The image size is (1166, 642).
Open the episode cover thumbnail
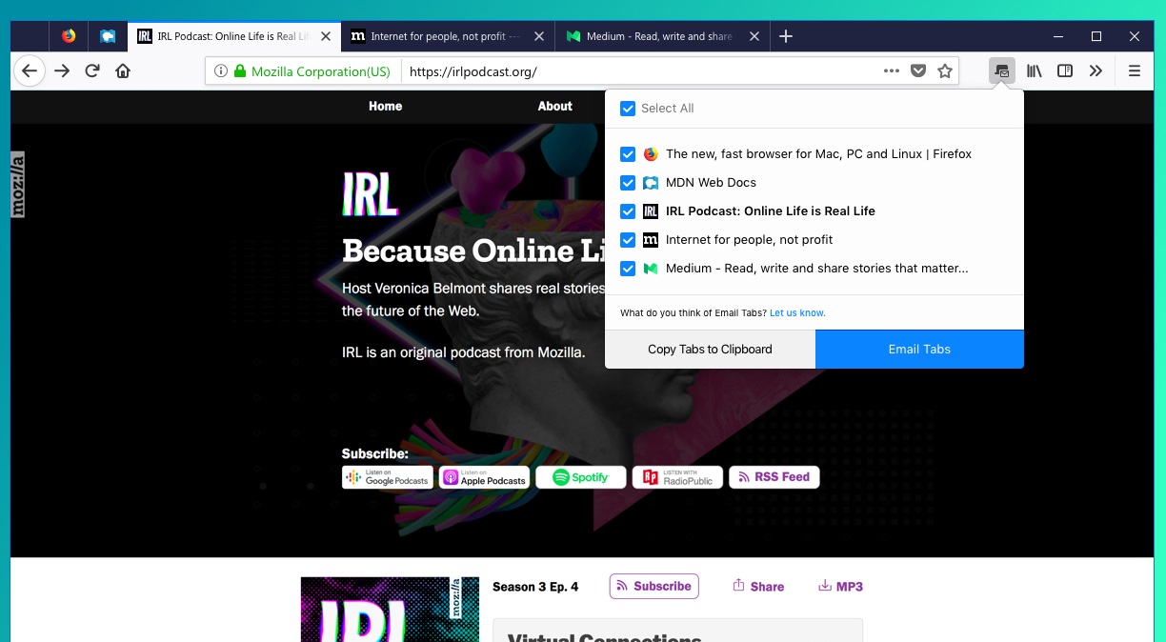coord(391,610)
